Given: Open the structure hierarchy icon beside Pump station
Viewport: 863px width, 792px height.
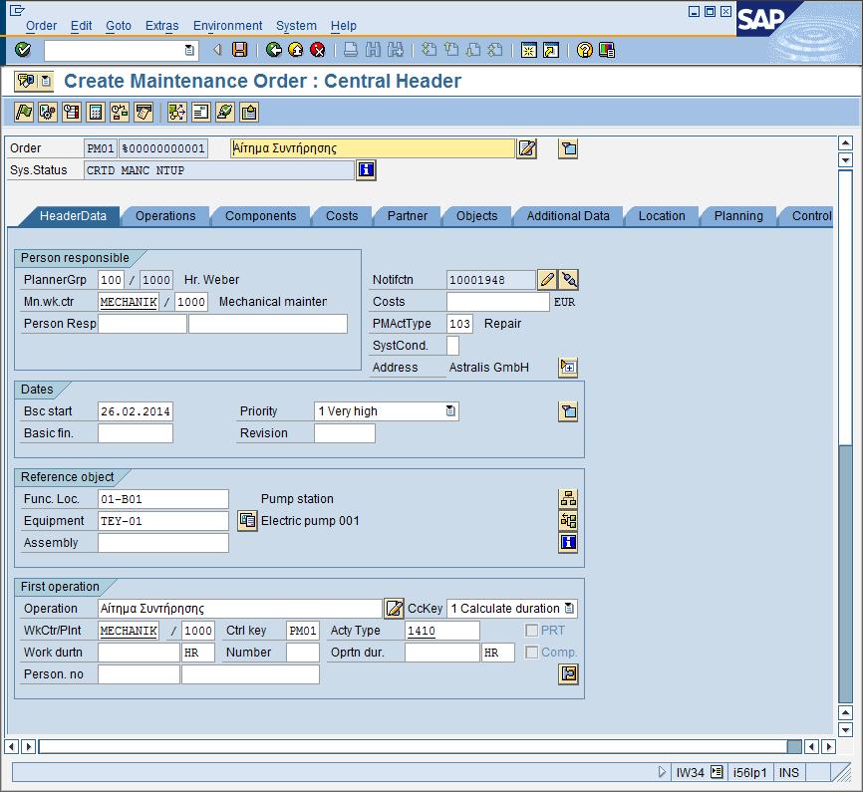Looking at the screenshot, I should pos(568,499).
